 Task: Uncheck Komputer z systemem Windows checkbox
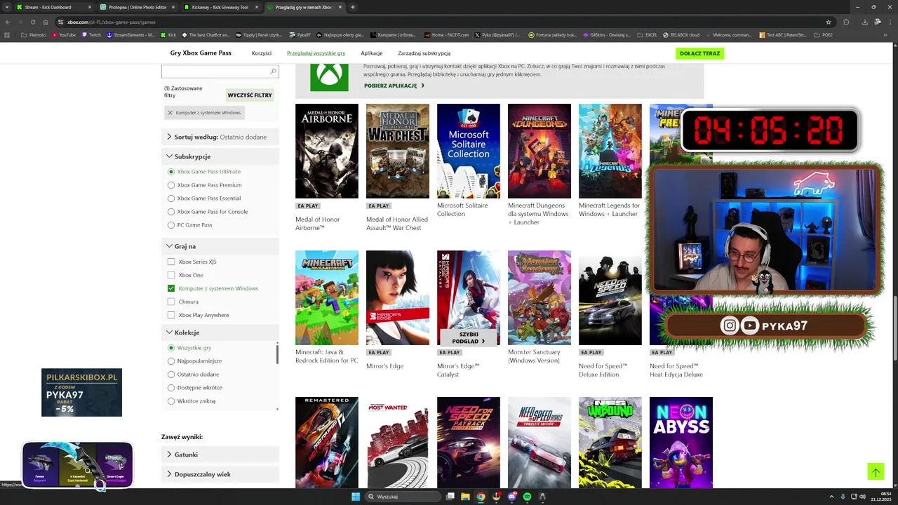[x=171, y=288]
